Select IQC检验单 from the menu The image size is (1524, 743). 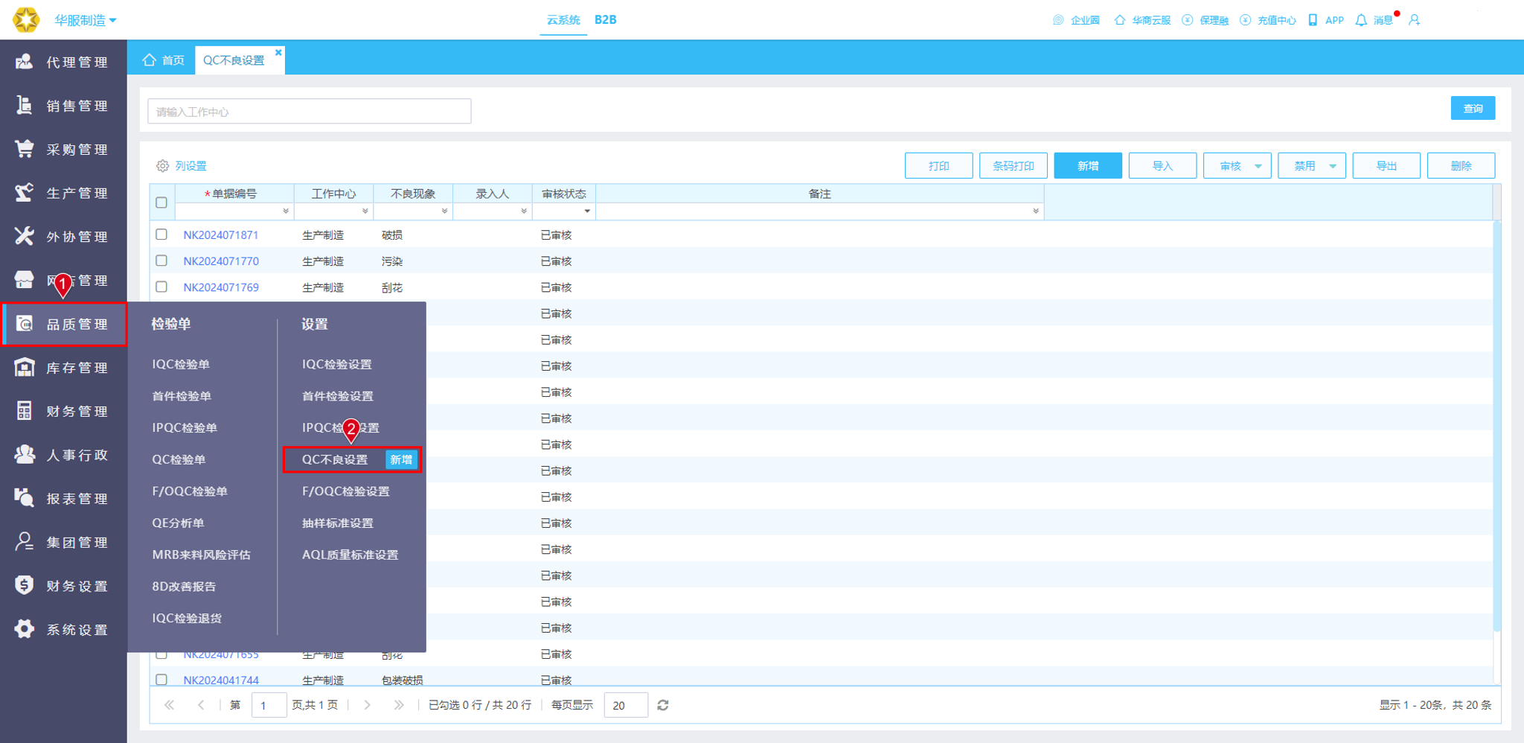pyautogui.click(x=181, y=364)
